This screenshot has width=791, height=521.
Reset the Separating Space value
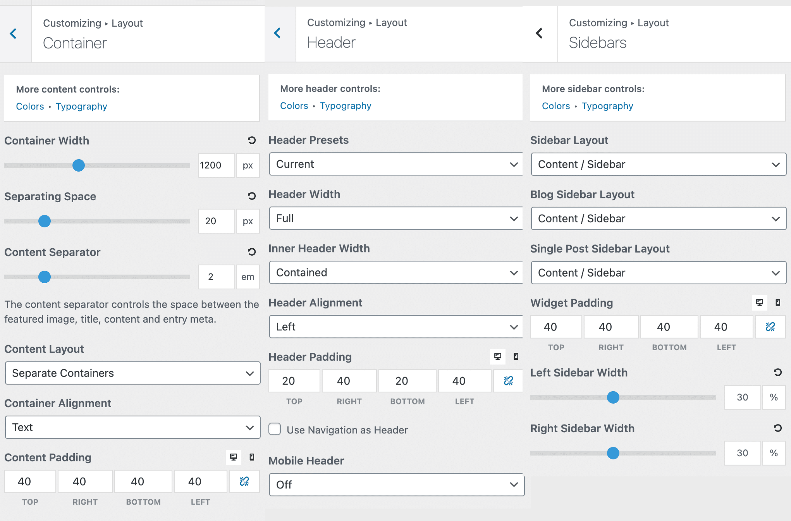click(x=252, y=196)
